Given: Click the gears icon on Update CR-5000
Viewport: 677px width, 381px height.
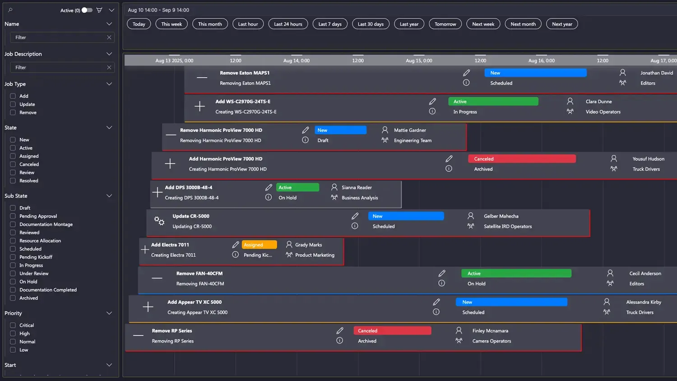Looking at the screenshot, I should pos(159,221).
